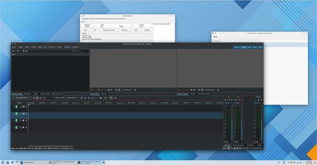Image resolution: width=317 pixels, height=165 pixels.
Task: Click the clock in the system tray
Action: click(309, 162)
